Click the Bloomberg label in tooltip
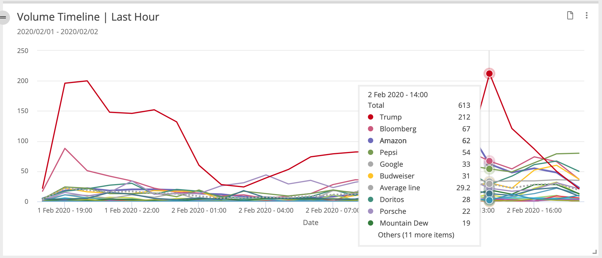Screen dimensions: 602x258 pos(398,129)
